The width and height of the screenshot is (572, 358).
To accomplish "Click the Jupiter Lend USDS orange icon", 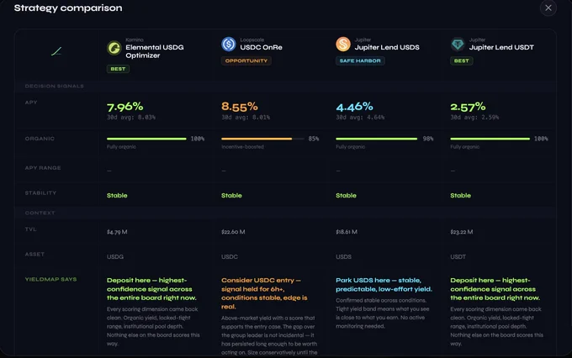I will 343,44.
